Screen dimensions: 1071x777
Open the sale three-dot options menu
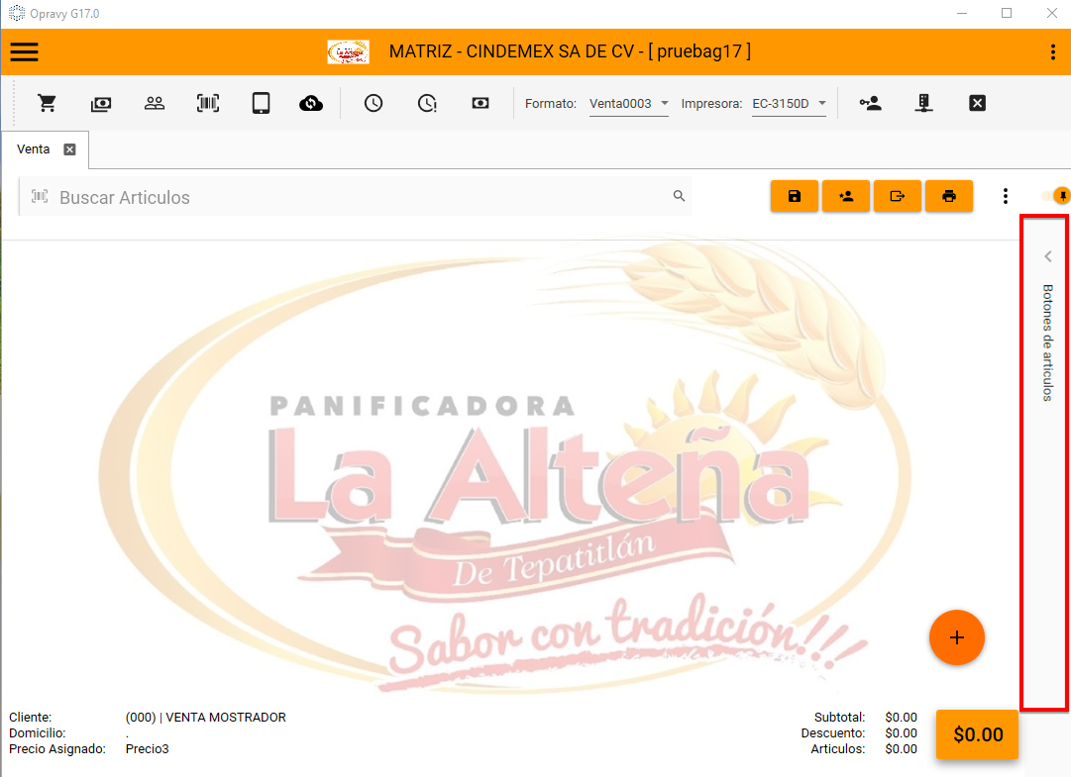pyautogui.click(x=1006, y=196)
